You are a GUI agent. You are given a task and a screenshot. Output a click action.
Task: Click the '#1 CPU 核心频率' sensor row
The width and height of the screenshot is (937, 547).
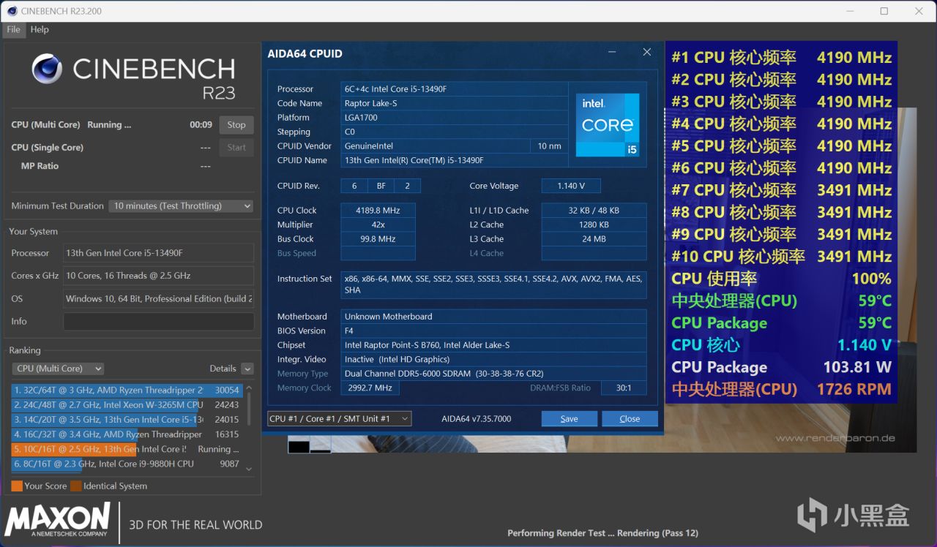point(781,58)
